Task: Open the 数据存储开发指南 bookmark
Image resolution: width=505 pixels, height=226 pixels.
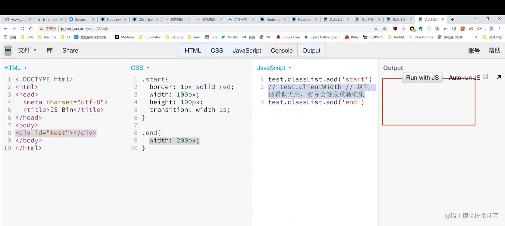Action: [x=92, y=37]
